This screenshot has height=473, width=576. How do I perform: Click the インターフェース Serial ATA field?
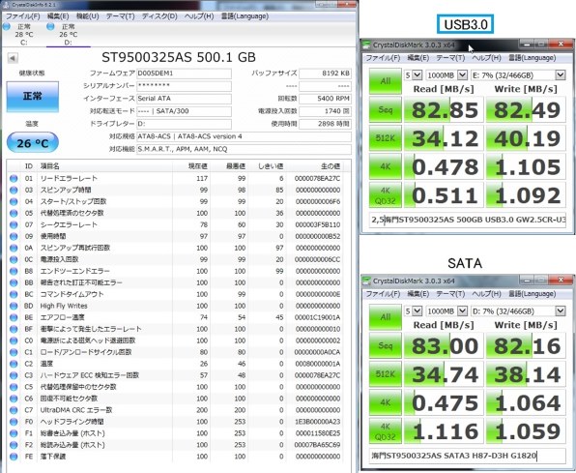184,99
